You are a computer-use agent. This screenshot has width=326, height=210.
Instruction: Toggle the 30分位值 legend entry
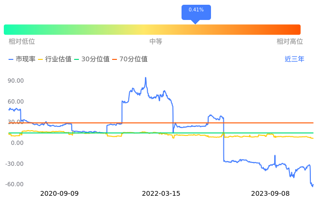[91, 59]
